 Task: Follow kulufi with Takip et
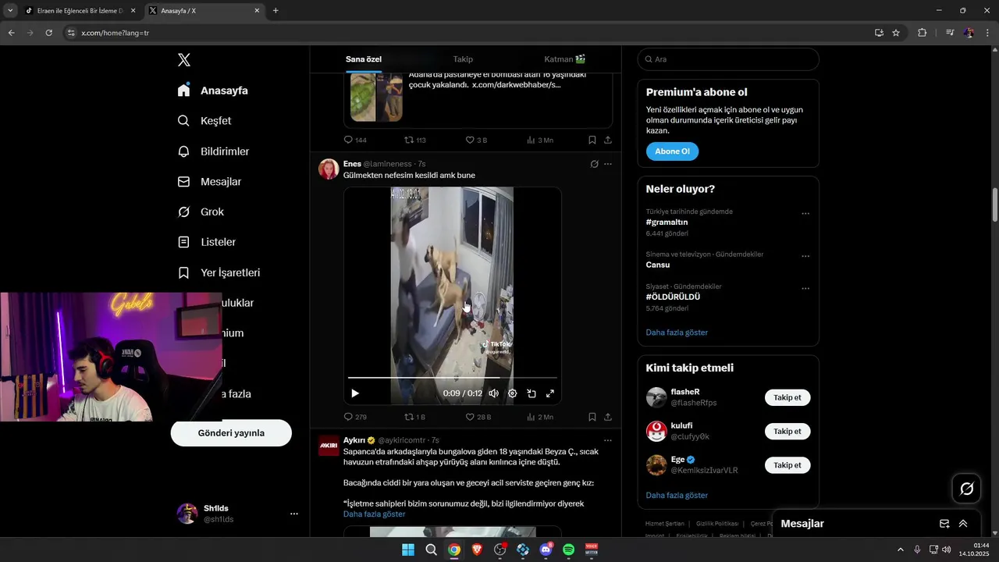787,431
